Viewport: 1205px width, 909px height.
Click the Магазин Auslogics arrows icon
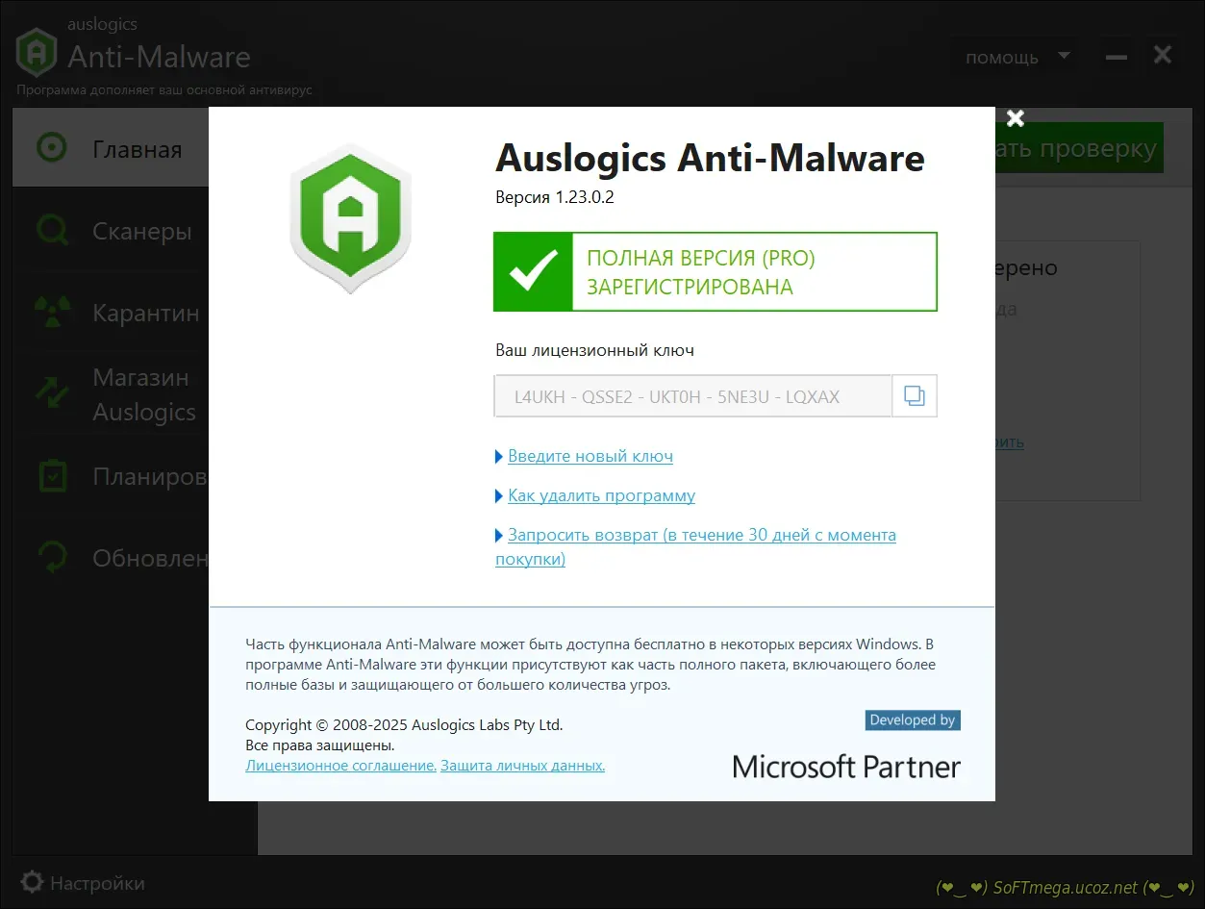click(x=52, y=394)
